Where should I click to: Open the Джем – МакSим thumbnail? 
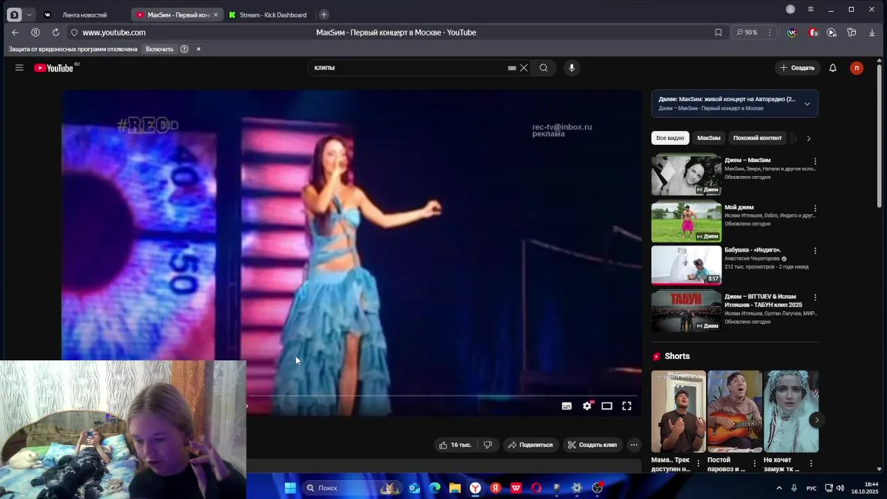click(686, 175)
